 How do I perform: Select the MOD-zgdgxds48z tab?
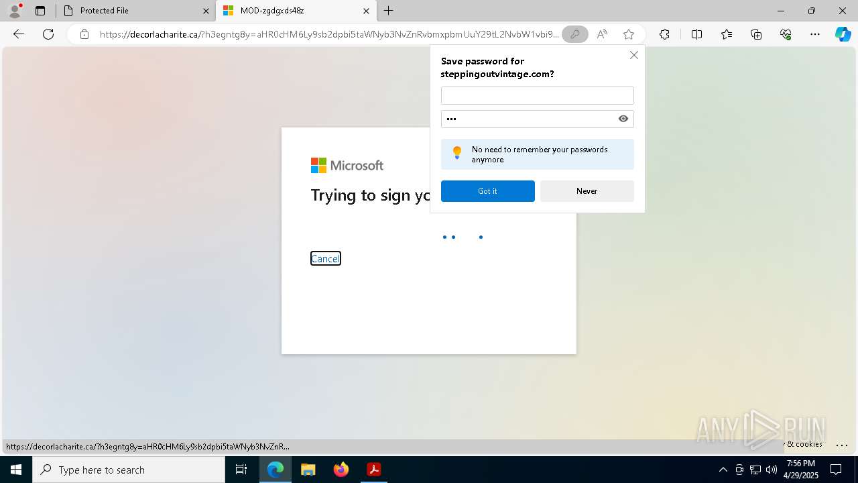[295, 11]
